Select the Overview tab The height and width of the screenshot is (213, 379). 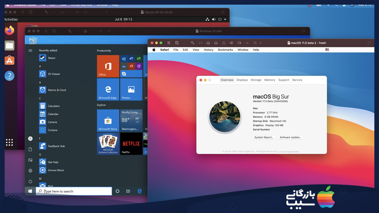coord(227,80)
